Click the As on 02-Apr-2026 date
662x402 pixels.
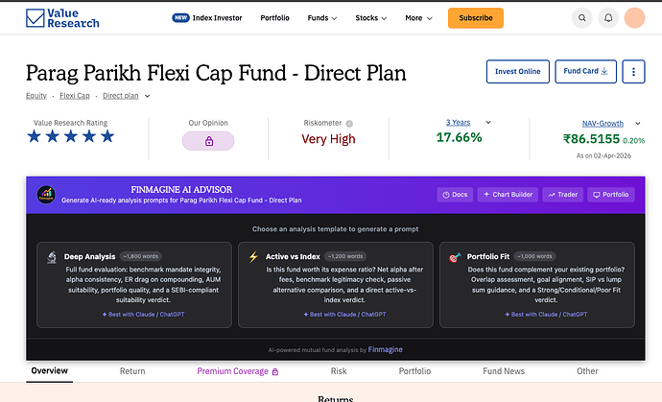coord(603,155)
